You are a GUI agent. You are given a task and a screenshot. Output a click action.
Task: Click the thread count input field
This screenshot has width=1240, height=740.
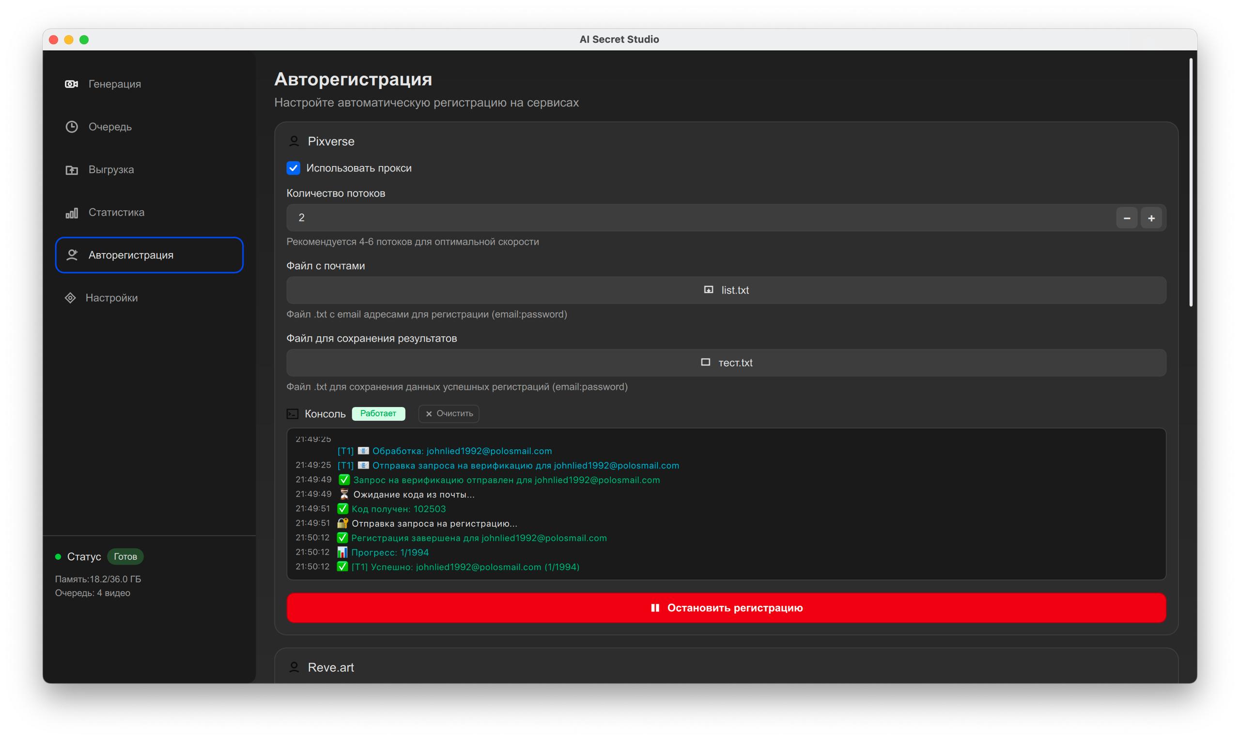pos(698,218)
